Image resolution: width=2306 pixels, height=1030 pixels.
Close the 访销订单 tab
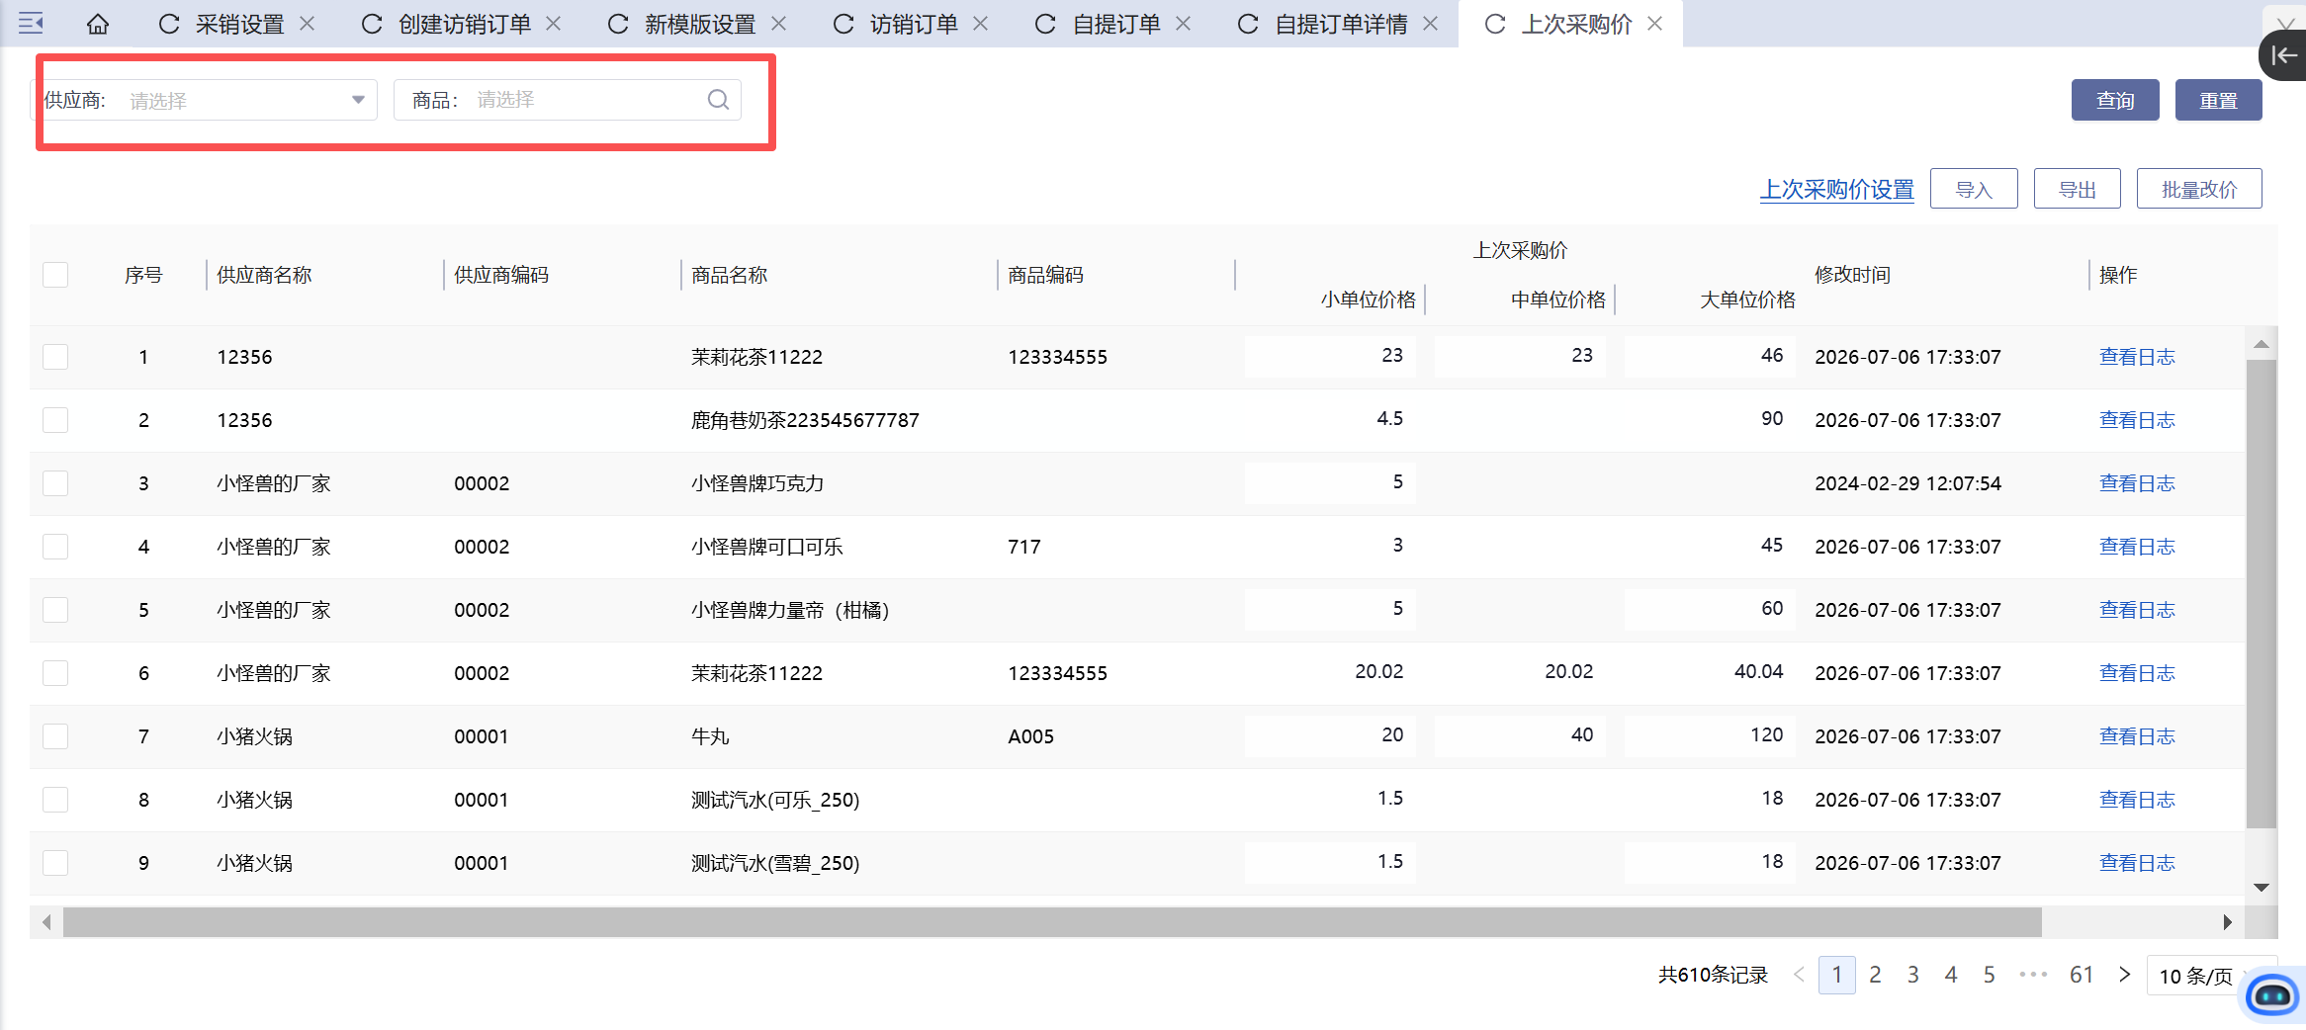pyautogui.click(x=981, y=24)
